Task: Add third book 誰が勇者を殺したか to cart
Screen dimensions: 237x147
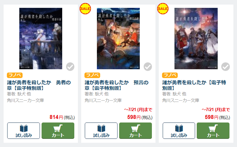Action: [213, 131]
